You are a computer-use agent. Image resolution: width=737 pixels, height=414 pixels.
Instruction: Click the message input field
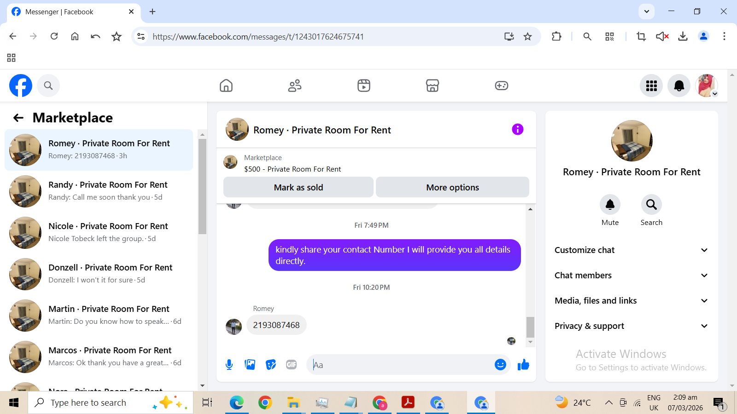[x=401, y=365]
